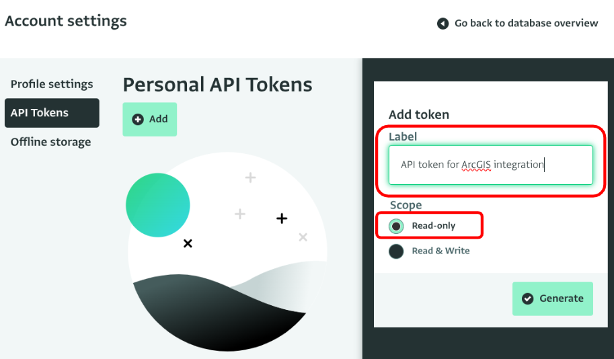Switch to the API Tokens section

52,113
